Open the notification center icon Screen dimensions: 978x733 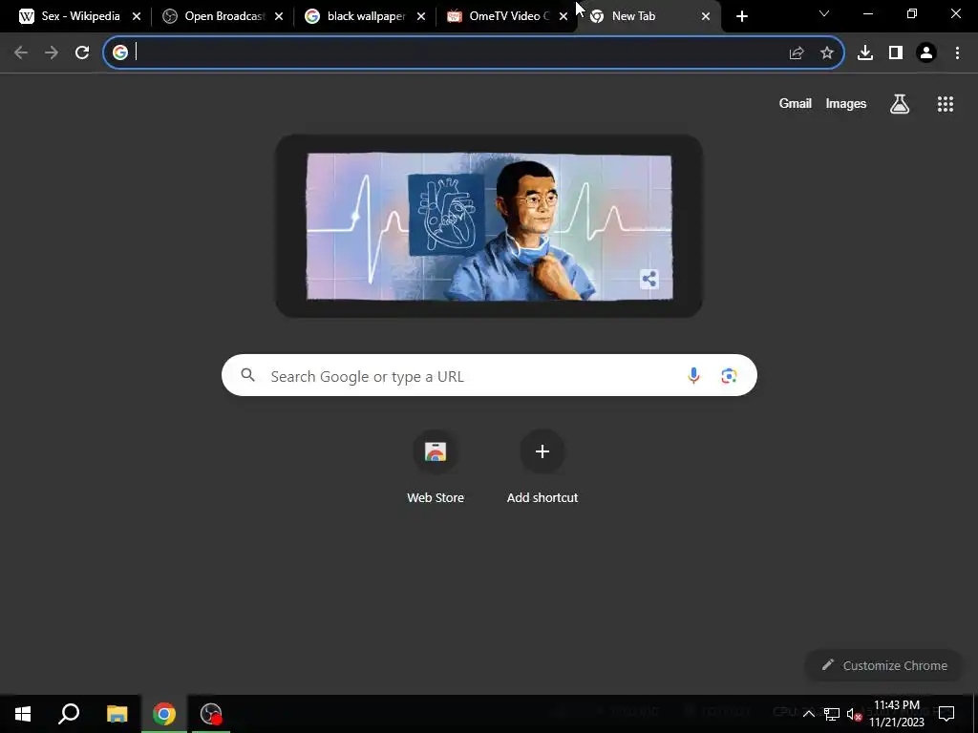(x=946, y=713)
